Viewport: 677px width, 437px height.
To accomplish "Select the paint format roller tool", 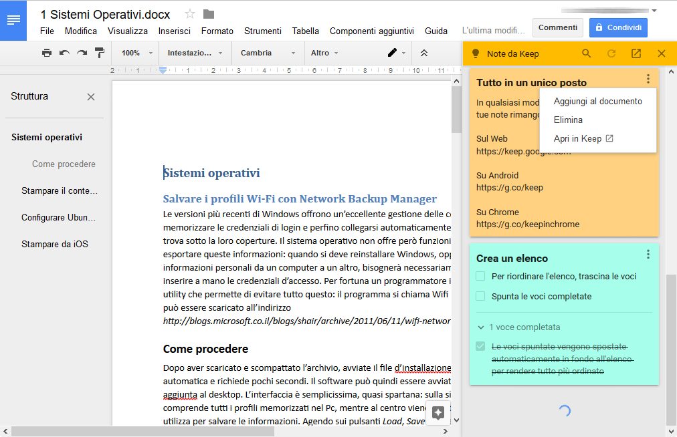I will coord(100,53).
